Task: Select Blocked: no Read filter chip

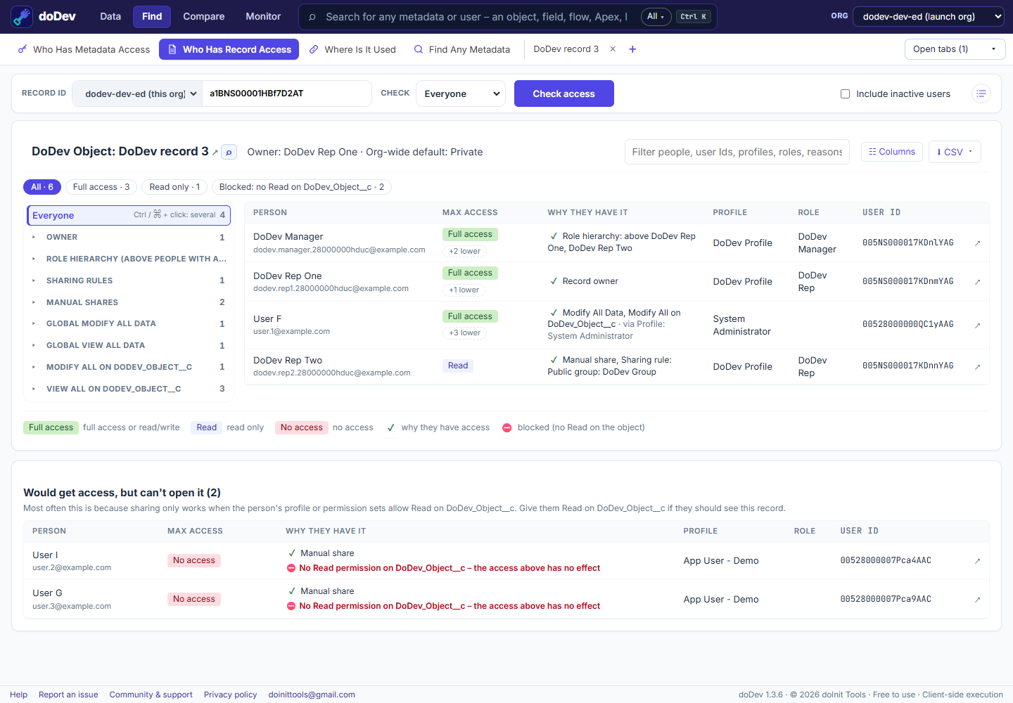Action: 302,187
